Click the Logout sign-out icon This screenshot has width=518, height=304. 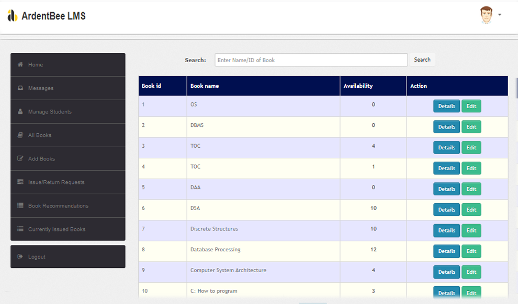tap(20, 257)
